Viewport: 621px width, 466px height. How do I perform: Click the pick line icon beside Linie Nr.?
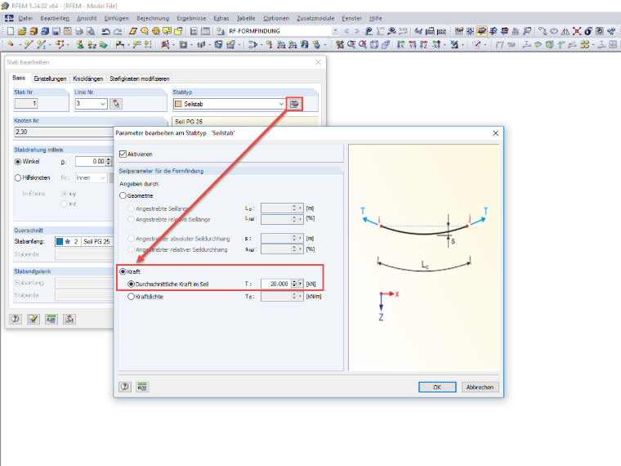click(x=116, y=104)
